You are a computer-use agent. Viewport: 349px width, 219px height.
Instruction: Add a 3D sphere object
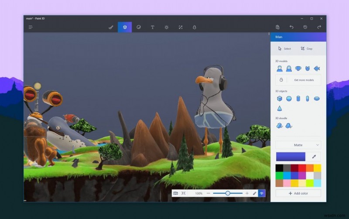(x=289, y=98)
